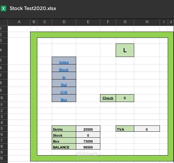Open the Stock sheet hyperlink in column D
The image size is (174, 163).
64,70
